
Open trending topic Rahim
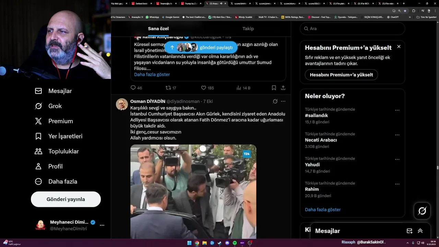tap(312, 189)
